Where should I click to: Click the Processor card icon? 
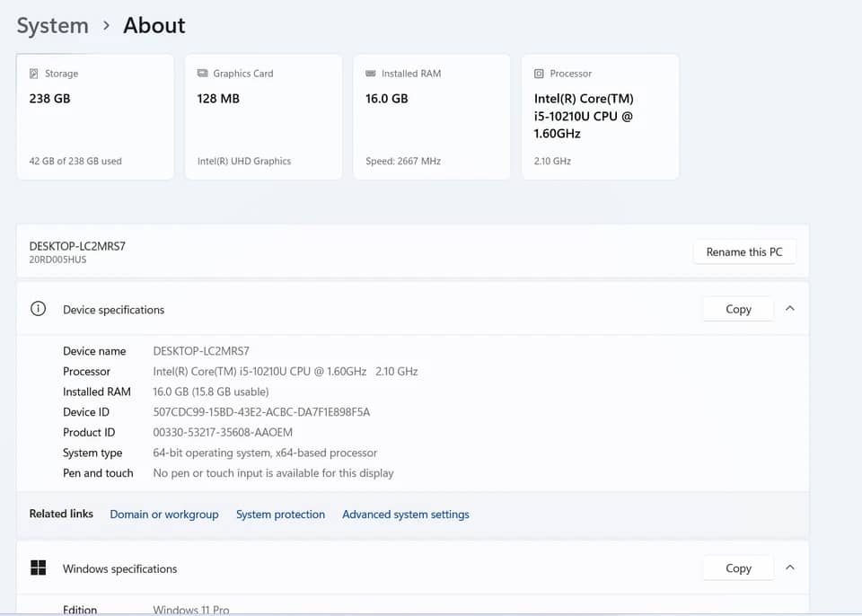(x=539, y=73)
